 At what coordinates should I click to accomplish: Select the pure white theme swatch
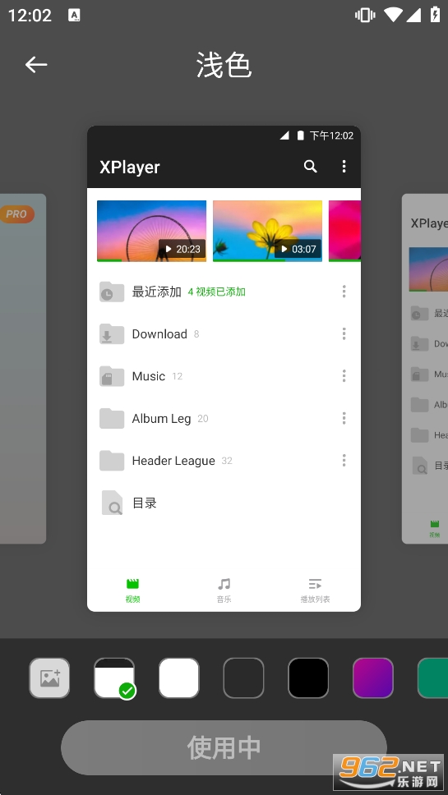(179, 678)
